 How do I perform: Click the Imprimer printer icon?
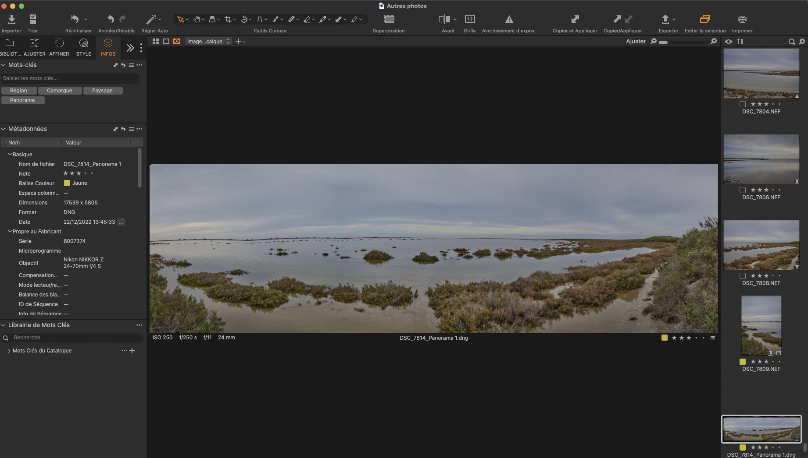742,19
